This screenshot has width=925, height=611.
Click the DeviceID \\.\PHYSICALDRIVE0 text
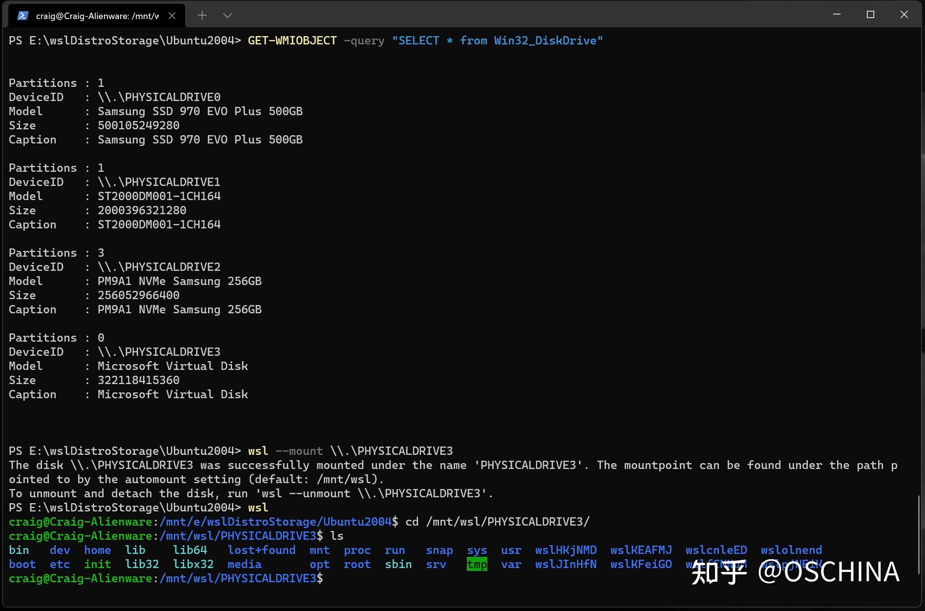(159, 97)
